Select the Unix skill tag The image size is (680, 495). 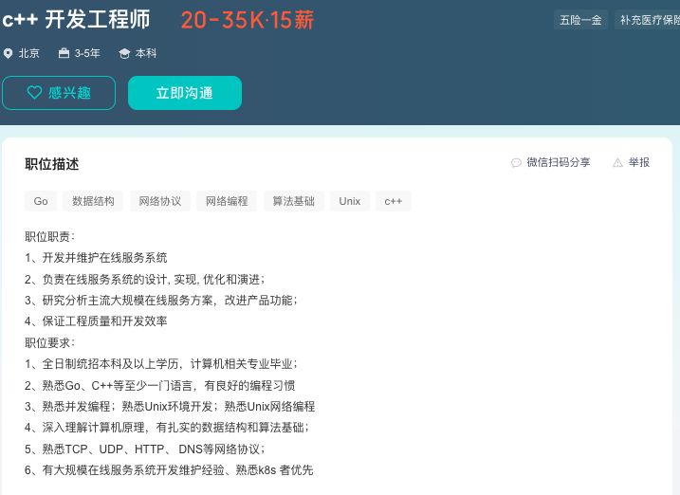[350, 201]
